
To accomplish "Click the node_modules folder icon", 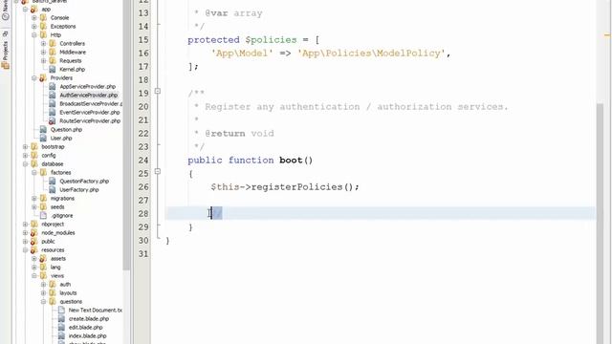I will (34, 233).
